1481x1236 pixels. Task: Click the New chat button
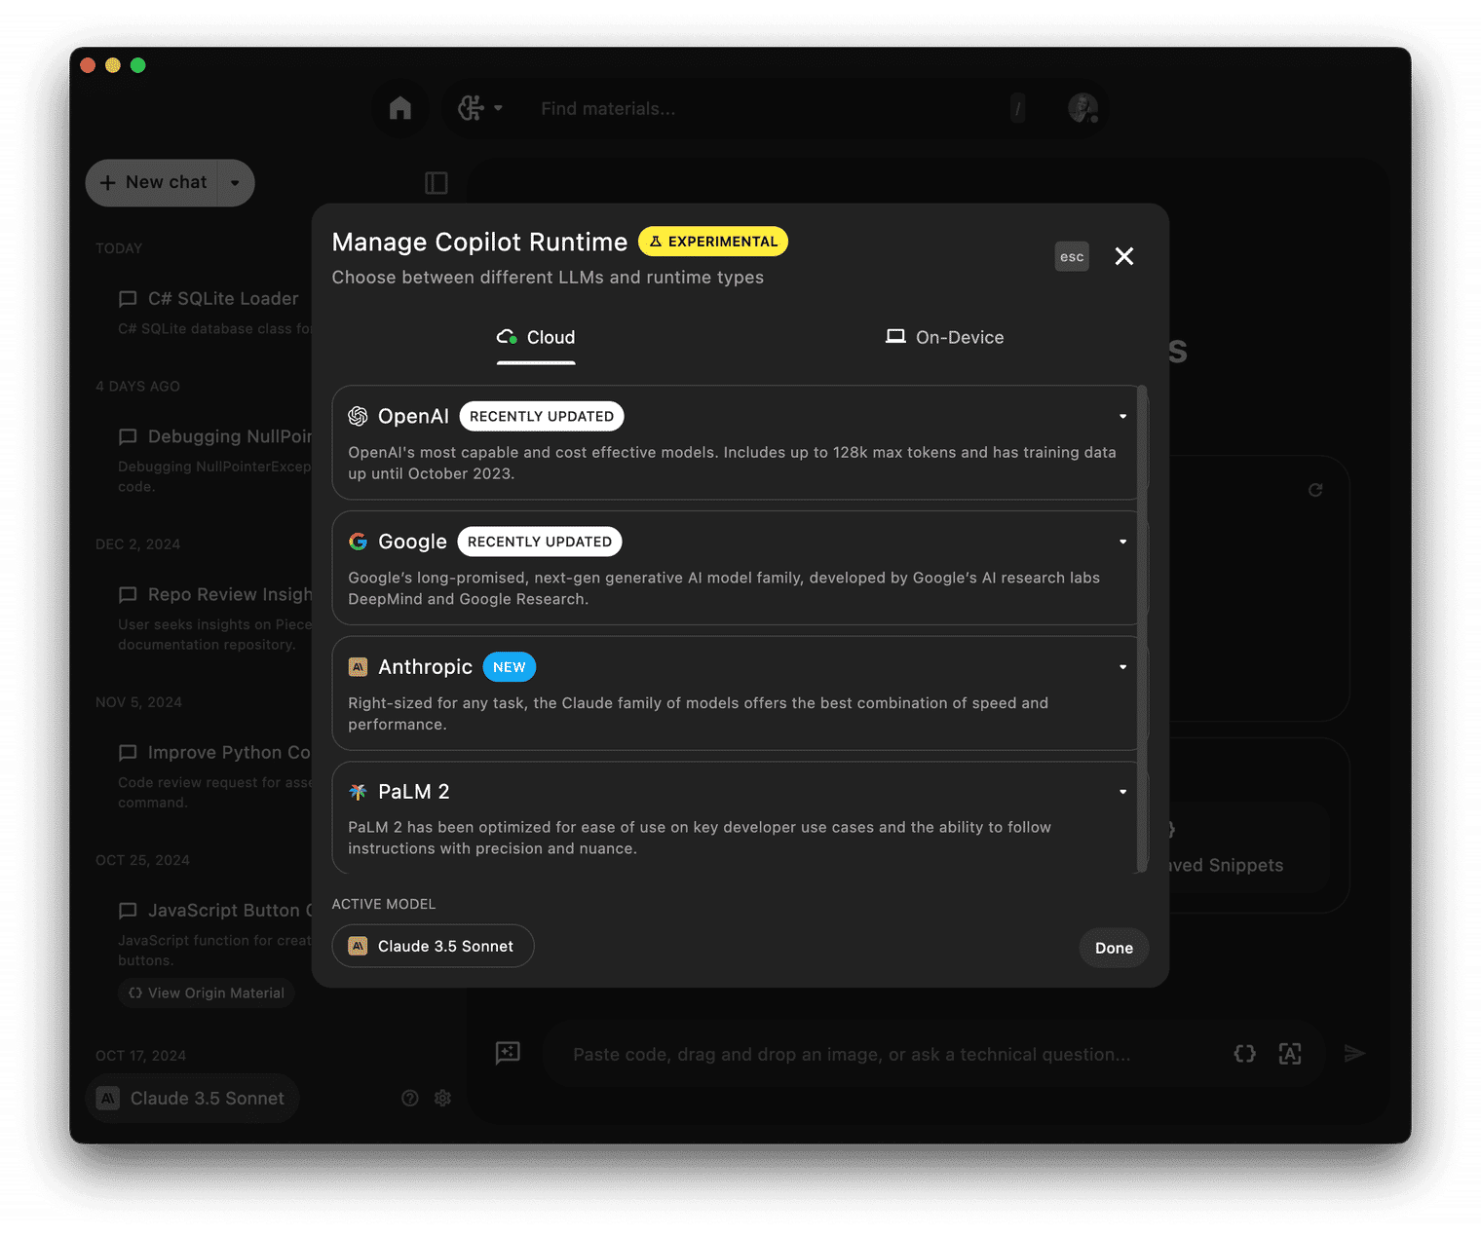[x=154, y=182]
